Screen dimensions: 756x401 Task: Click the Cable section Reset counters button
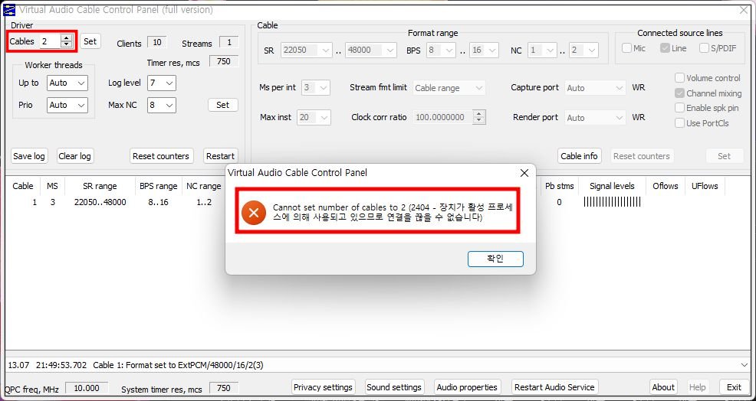pos(641,156)
